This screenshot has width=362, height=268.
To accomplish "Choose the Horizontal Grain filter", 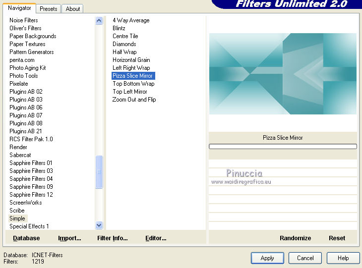I will pyautogui.click(x=131, y=60).
